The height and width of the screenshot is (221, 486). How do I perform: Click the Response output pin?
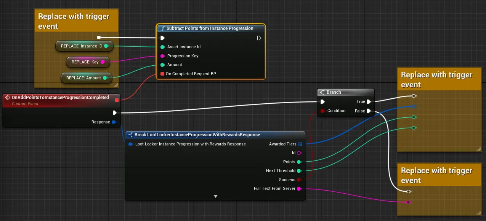[114, 122]
